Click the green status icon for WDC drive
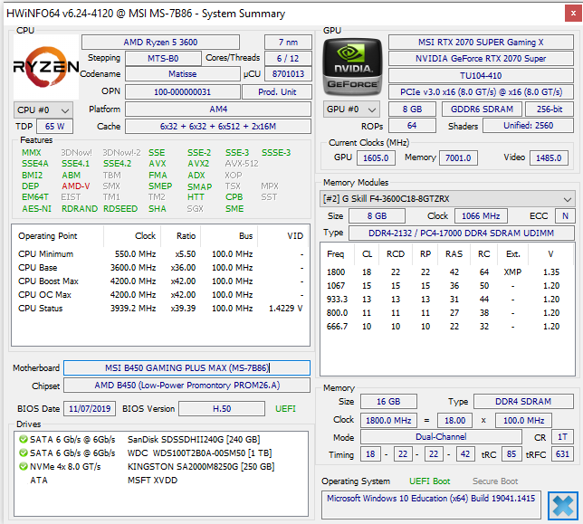The height and width of the screenshot is (524, 583). tap(23, 453)
